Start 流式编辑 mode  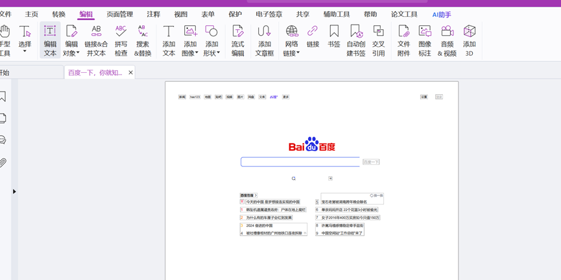click(237, 40)
